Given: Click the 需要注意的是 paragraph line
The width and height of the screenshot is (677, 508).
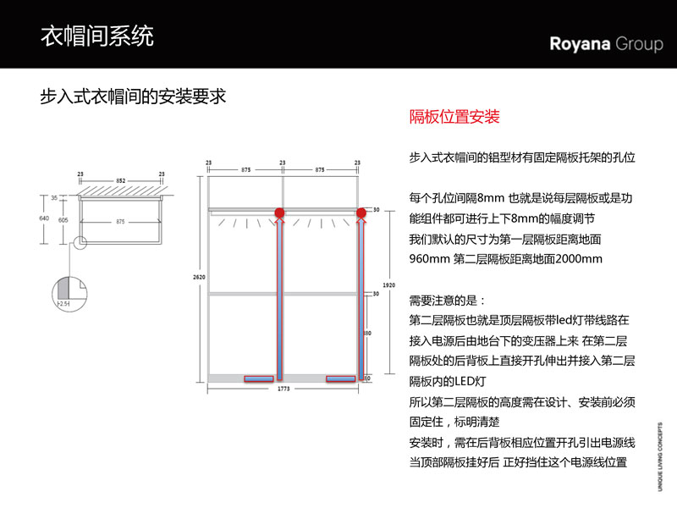Looking at the screenshot, I should [448, 301].
